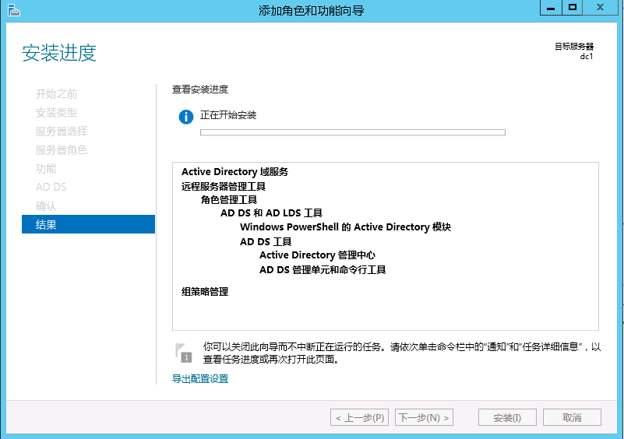Click the blue information icon

tap(186, 117)
